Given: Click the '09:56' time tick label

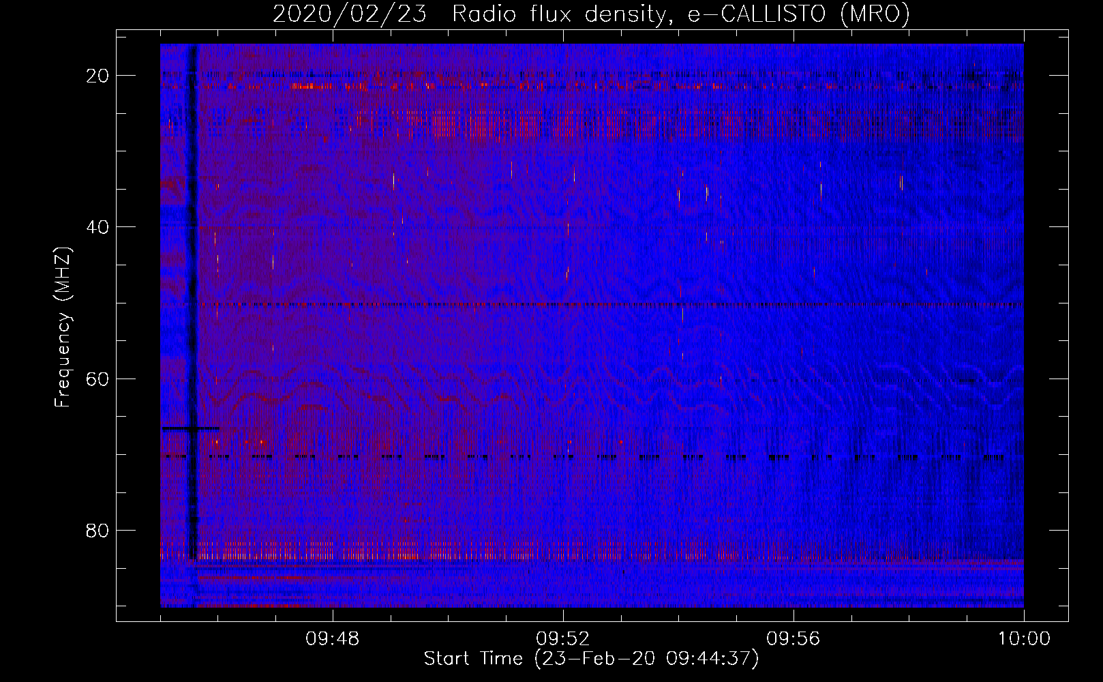Looking at the screenshot, I should [794, 639].
